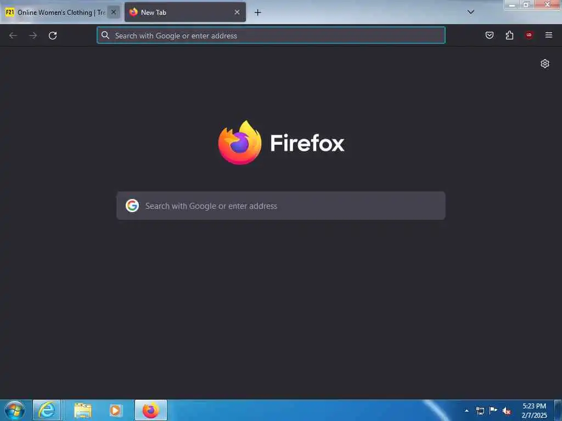The height and width of the screenshot is (421, 562).
Task: Open the Firefox application menu (hamburger)
Action: coord(549,35)
